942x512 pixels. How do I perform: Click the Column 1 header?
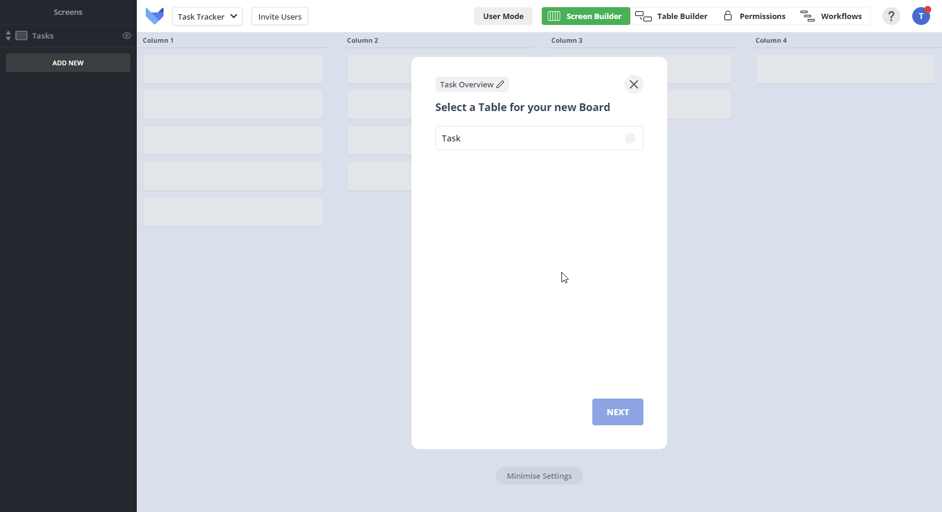158,40
